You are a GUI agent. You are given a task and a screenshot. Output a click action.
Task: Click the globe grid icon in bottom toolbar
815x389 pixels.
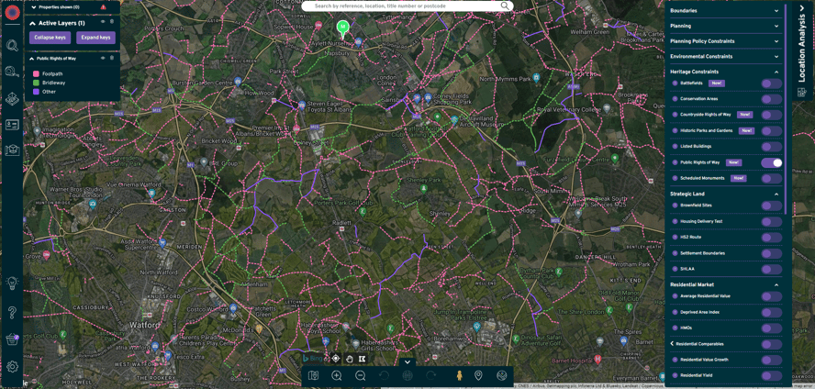tap(407, 375)
